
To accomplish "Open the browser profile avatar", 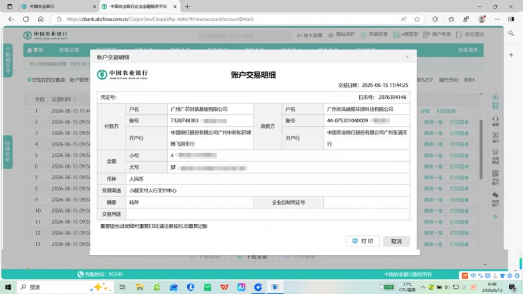I will (482, 19).
